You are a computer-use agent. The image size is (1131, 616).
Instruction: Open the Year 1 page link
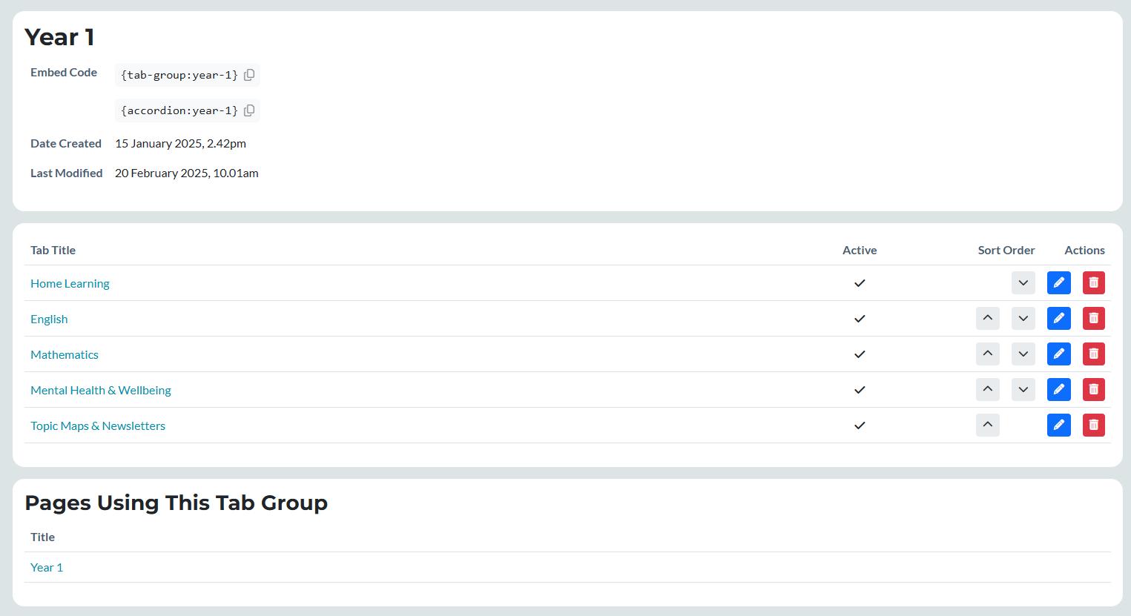coord(47,567)
